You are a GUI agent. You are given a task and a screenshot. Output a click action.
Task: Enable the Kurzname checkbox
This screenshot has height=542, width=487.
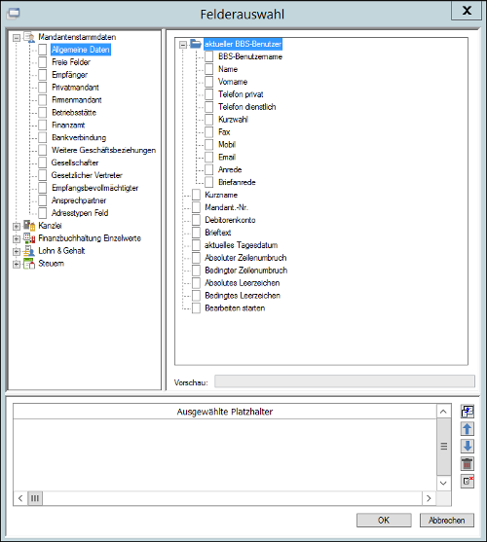tap(196, 195)
